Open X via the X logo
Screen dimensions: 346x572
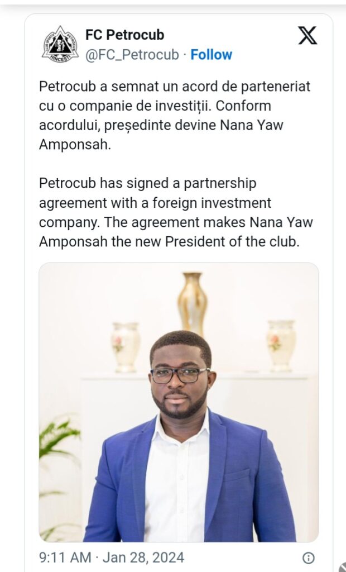[307, 35]
